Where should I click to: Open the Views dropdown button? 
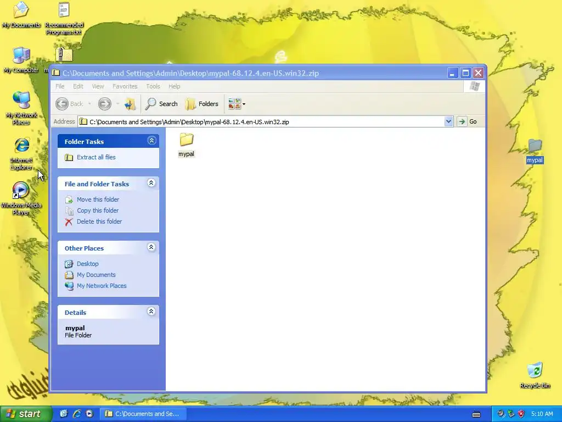tap(237, 104)
